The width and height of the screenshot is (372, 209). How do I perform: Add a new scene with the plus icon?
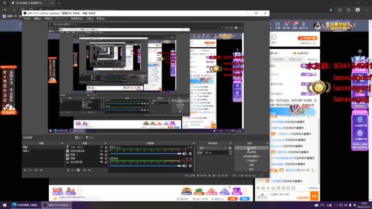25,170
